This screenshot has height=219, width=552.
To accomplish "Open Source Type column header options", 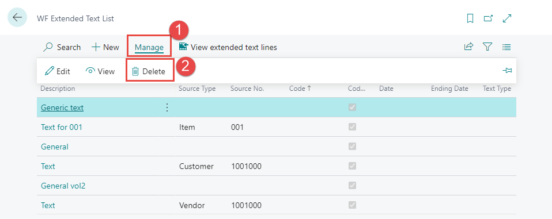I will tap(197, 89).
